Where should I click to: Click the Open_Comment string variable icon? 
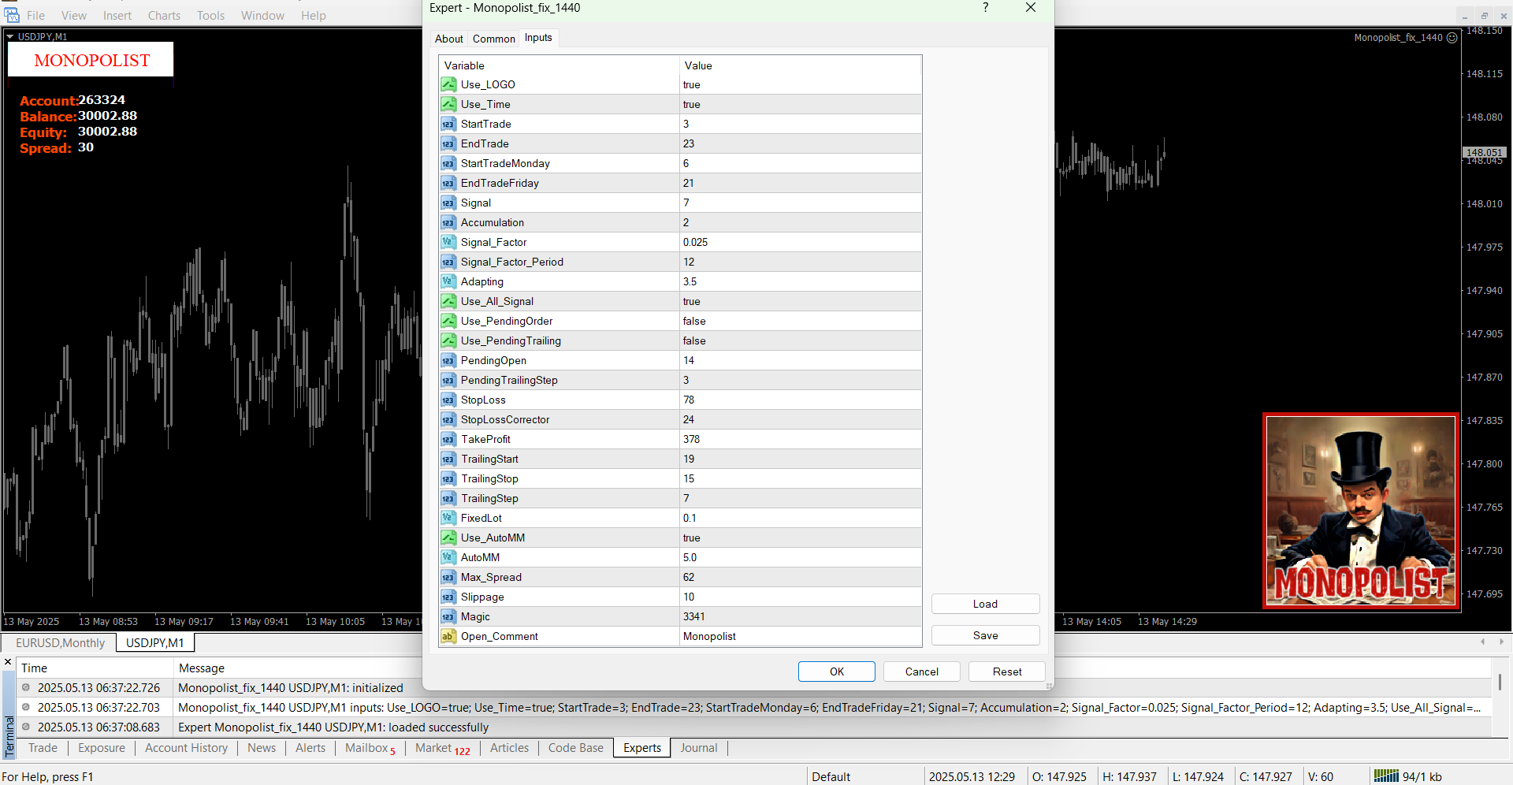tap(448, 636)
